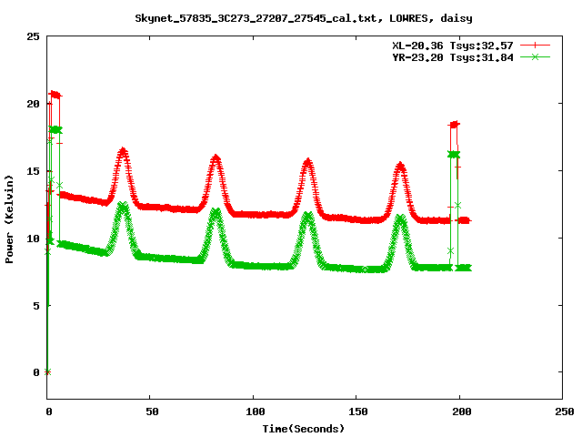Click the second green peak near 82 seconds

(x=216, y=212)
